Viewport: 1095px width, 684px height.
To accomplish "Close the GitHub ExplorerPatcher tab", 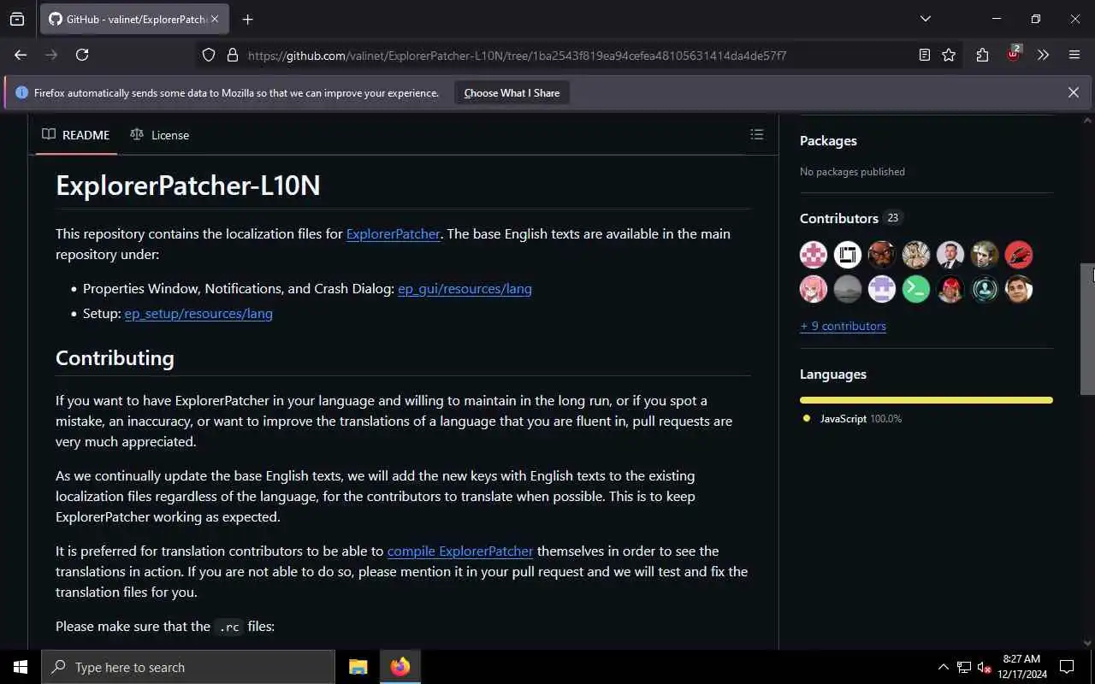I will tap(215, 19).
